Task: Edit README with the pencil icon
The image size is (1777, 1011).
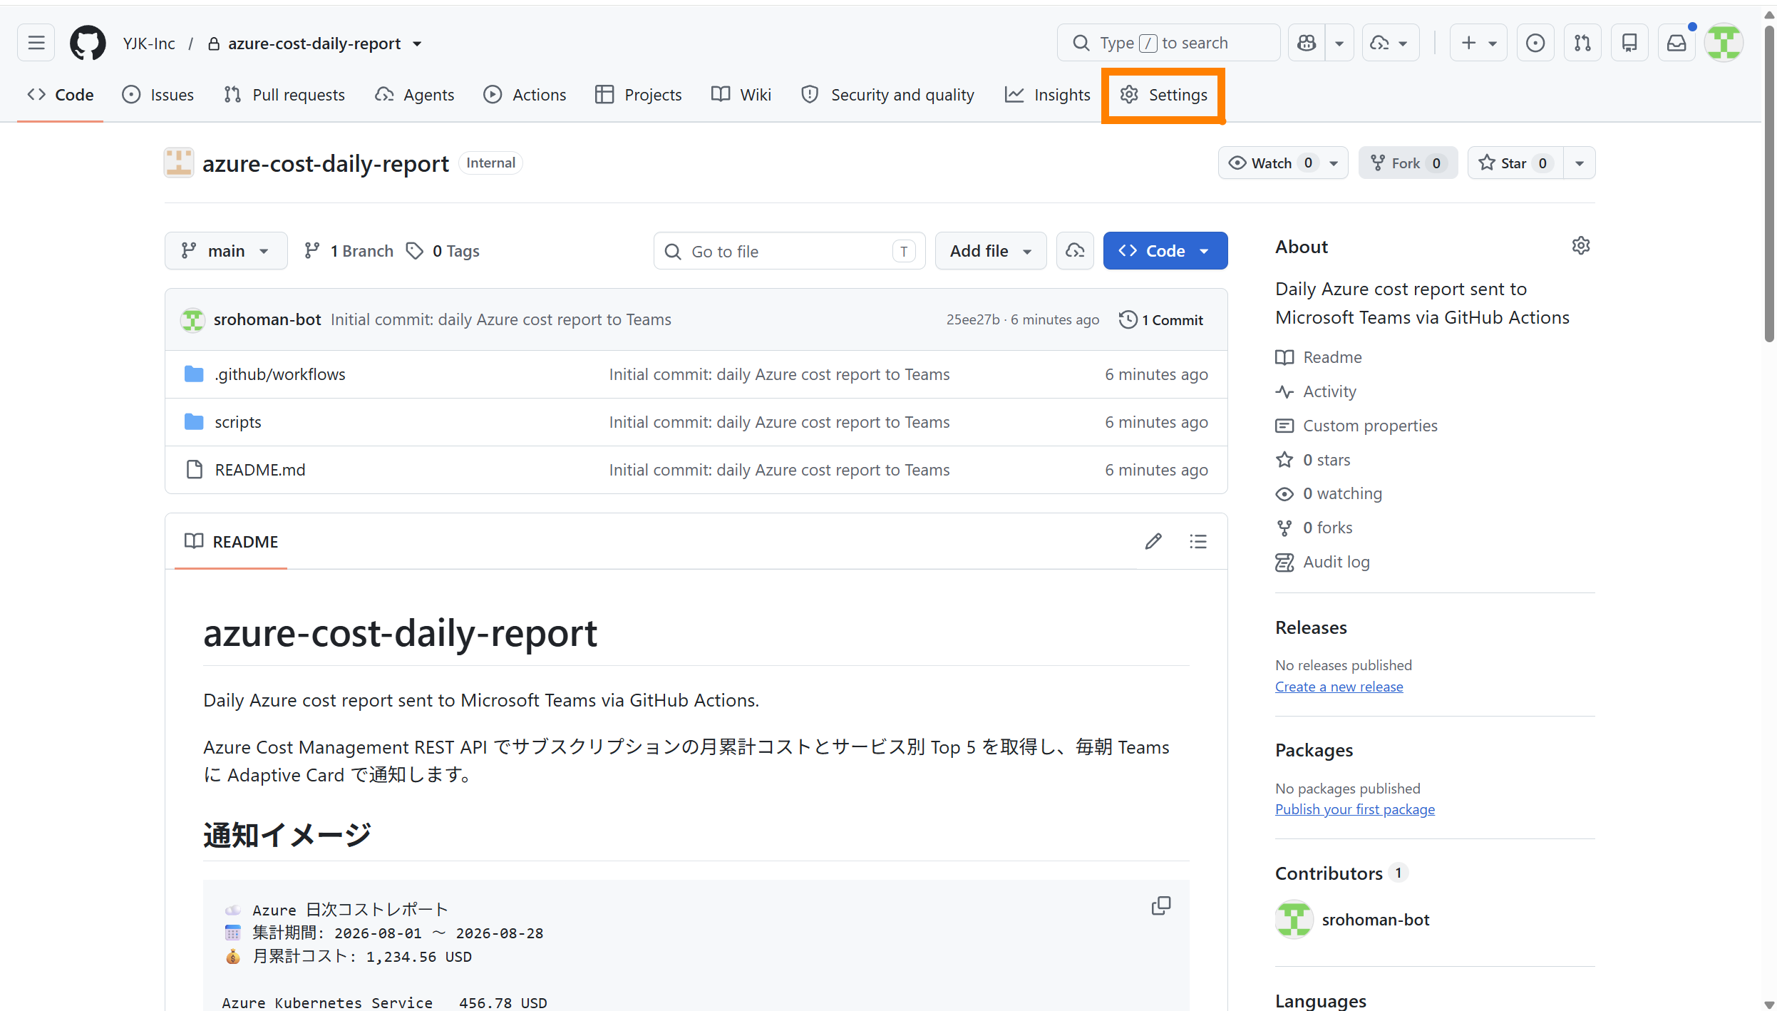Action: pos(1153,541)
